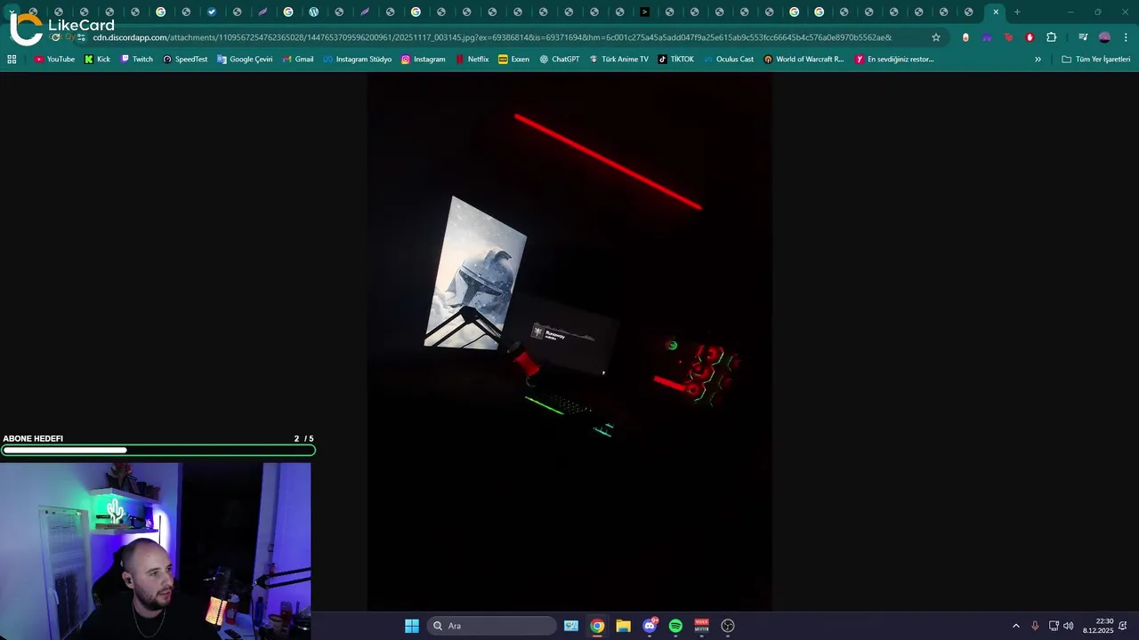This screenshot has width=1139, height=640.
Task: Open the Twitch bookmark
Action: point(136,60)
